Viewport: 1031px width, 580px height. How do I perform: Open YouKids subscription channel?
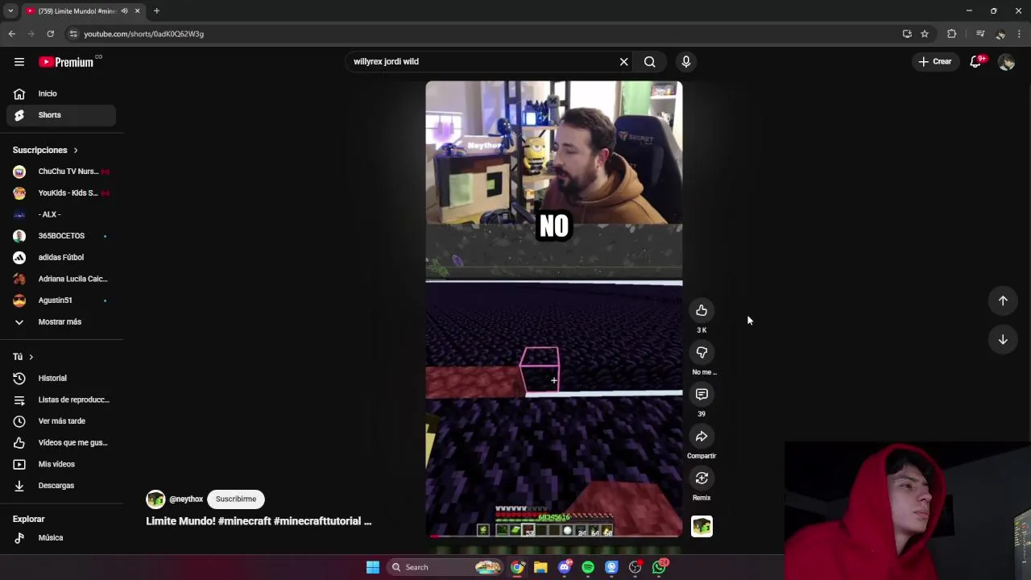pyautogui.click(x=61, y=193)
